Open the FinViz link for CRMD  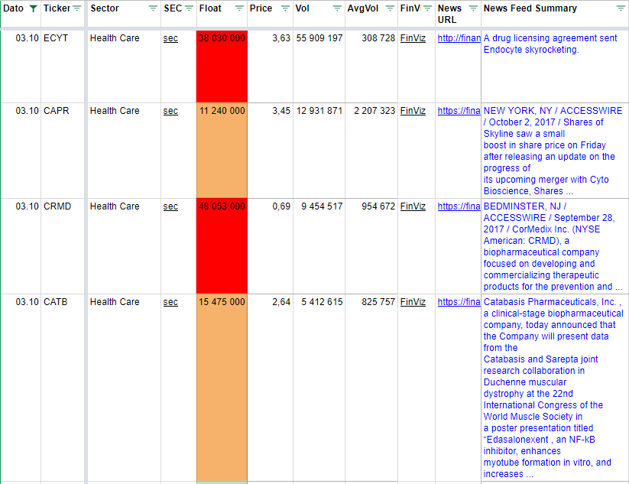(x=413, y=206)
